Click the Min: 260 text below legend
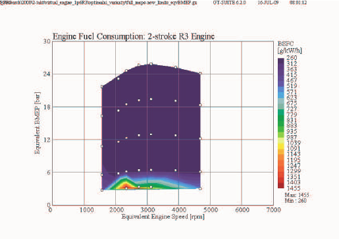 pos(296,200)
